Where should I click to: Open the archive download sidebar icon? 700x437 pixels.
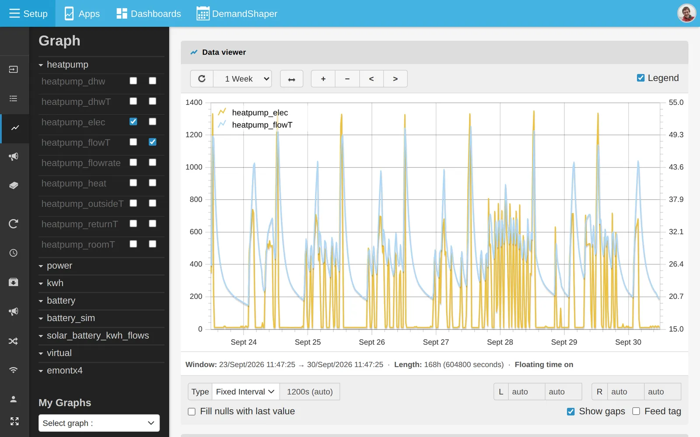point(14,282)
